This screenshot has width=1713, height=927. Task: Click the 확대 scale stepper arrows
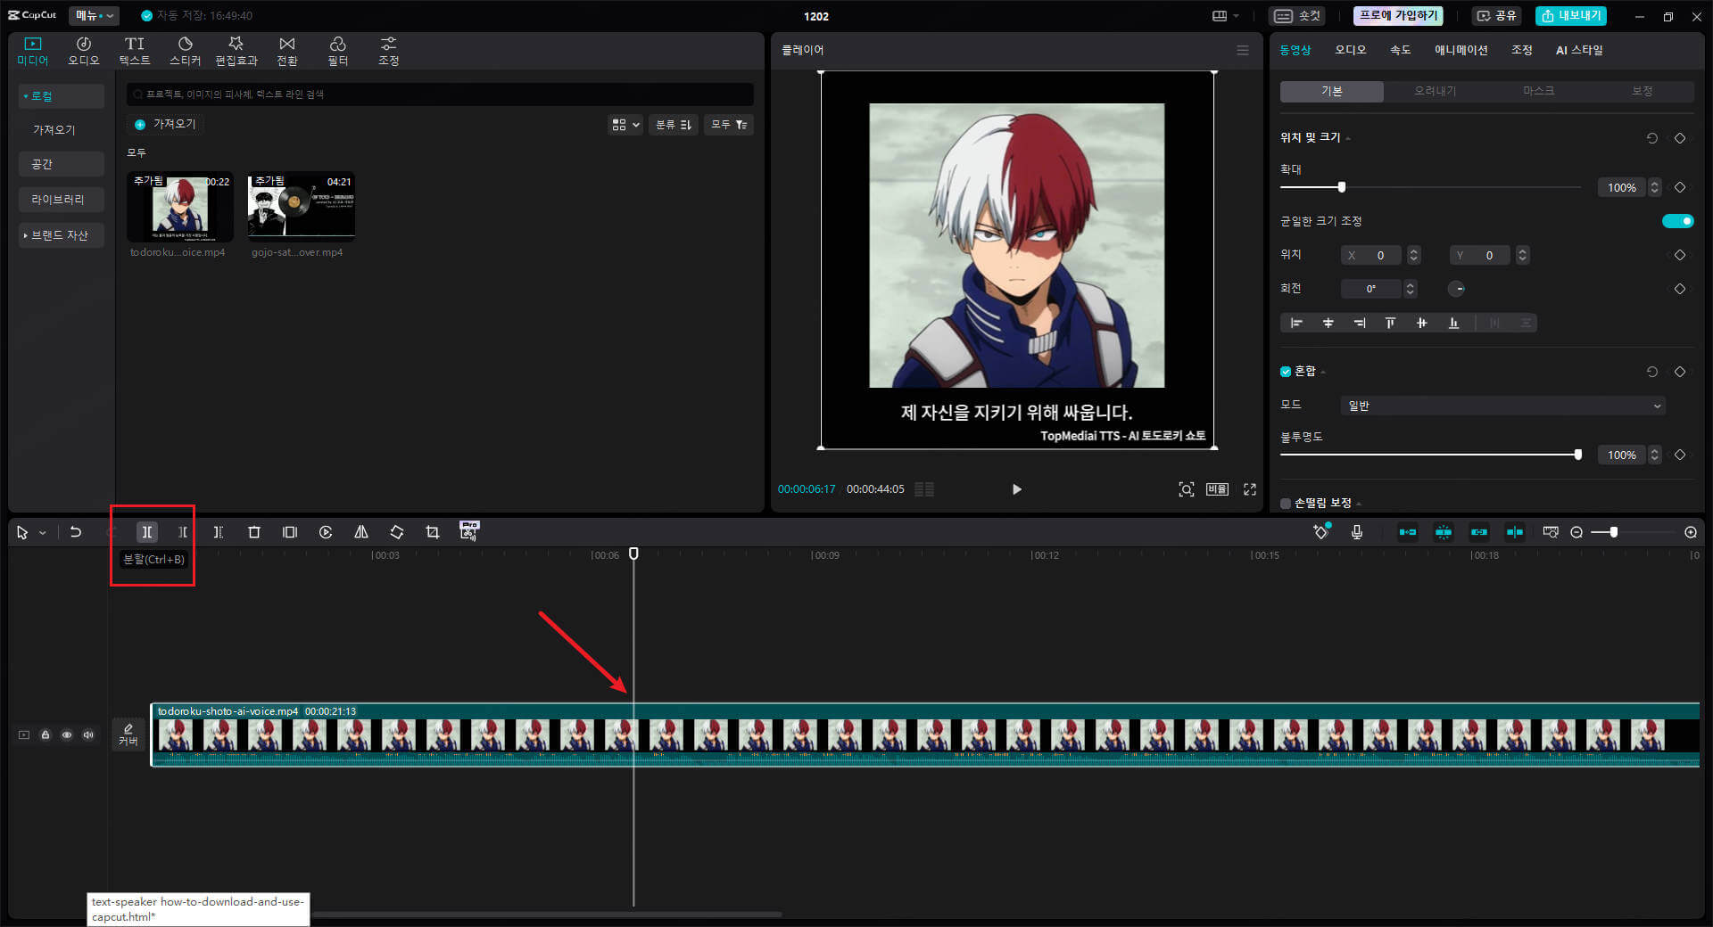(1655, 187)
